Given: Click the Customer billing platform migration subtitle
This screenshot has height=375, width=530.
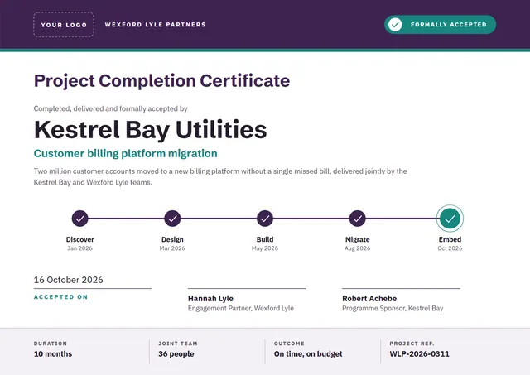Looking at the screenshot, I should point(125,153).
